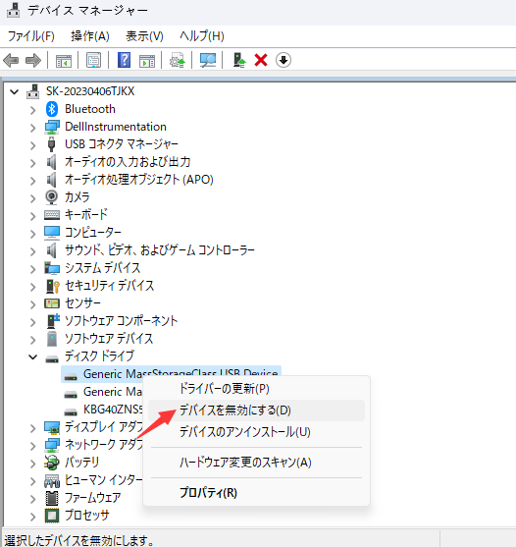
Task: Click the Bluetooth logo icon
Action: [52, 109]
